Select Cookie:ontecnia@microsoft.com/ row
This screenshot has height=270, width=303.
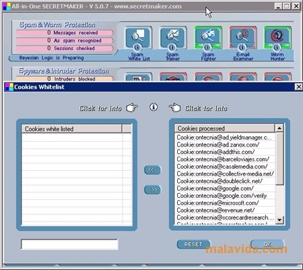pyautogui.click(x=224, y=203)
